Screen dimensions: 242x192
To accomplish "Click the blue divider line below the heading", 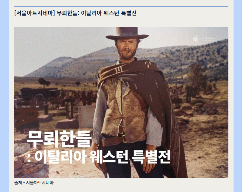I will [x=121, y=20].
